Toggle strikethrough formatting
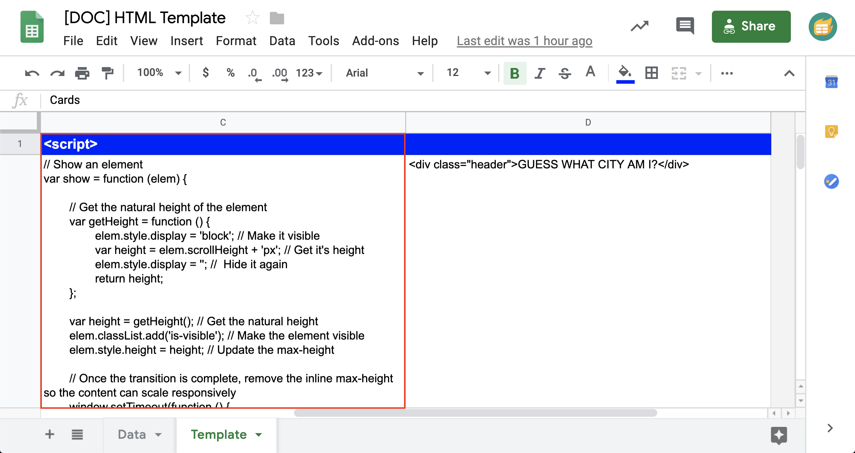 [565, 73]
